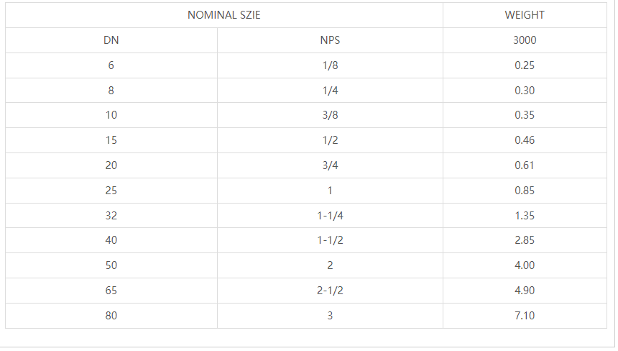Click the WEIGHT column header

(525, 15)
